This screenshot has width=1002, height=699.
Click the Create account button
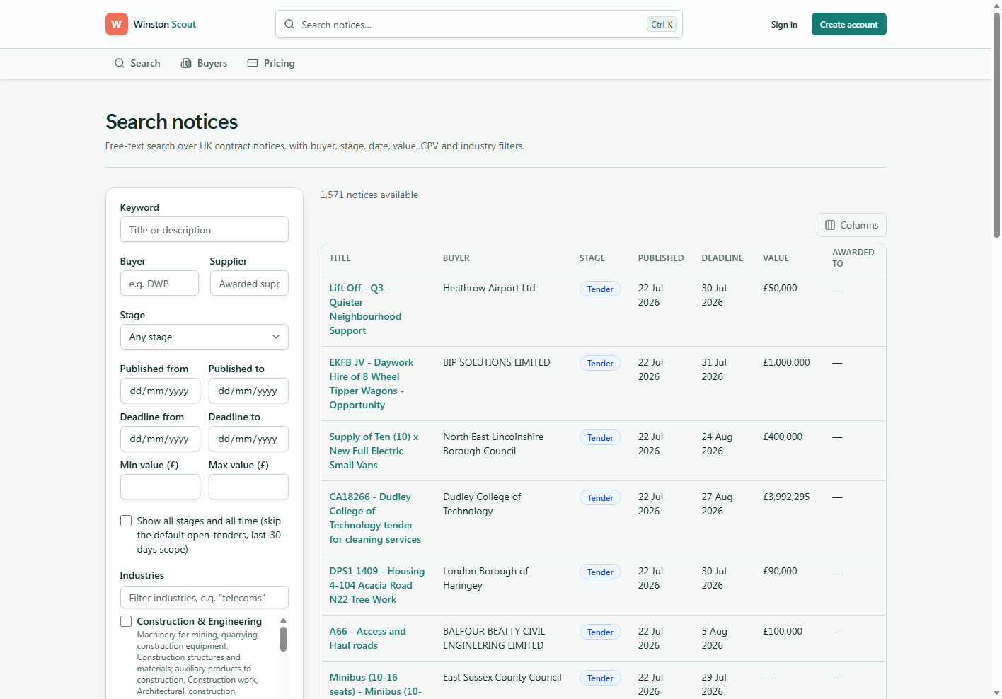click(x=848, y=24)
